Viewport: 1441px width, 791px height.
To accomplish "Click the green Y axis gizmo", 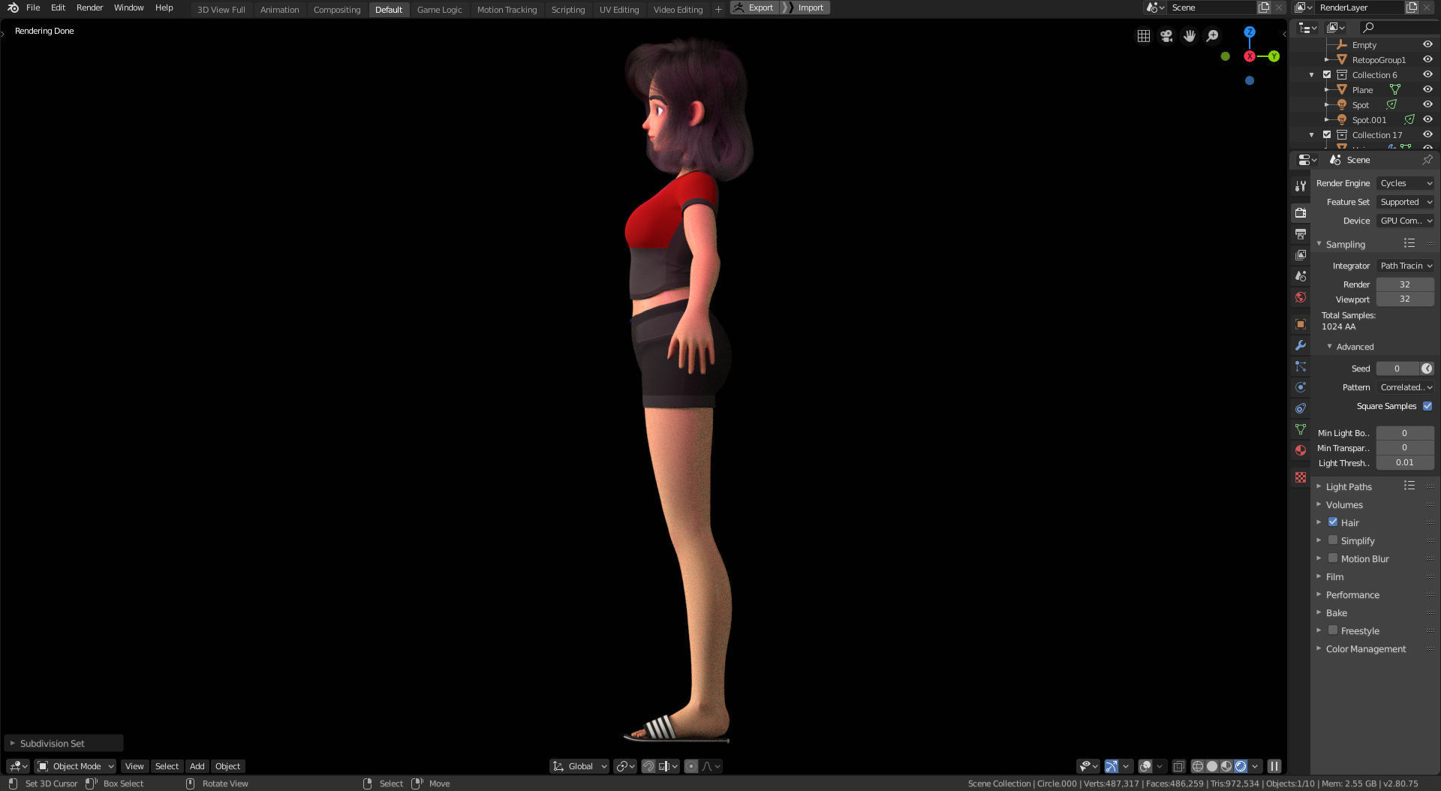I will [1274, 56].
